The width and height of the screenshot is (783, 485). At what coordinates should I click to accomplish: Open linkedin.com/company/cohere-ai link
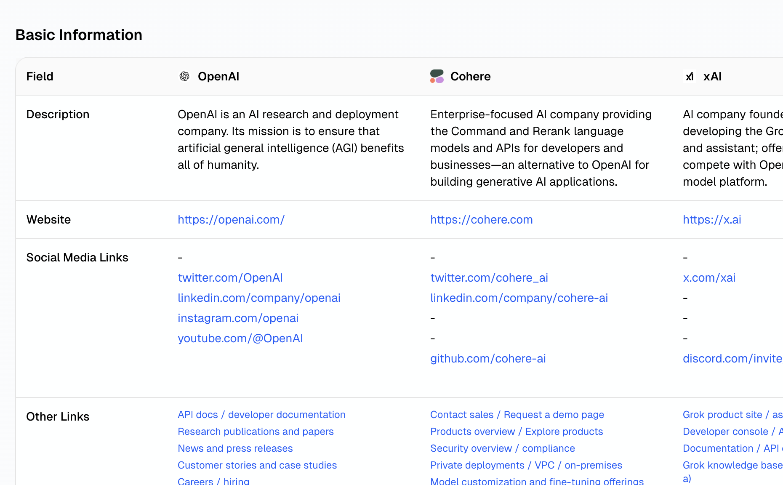519,298
